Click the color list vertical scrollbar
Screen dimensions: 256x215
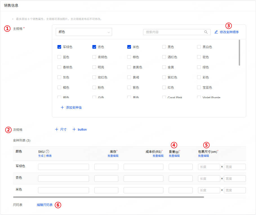click(239, 53)
